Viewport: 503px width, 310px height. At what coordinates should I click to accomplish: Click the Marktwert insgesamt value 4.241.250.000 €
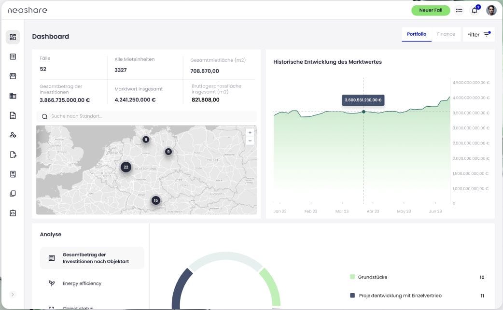coord(135,100)
